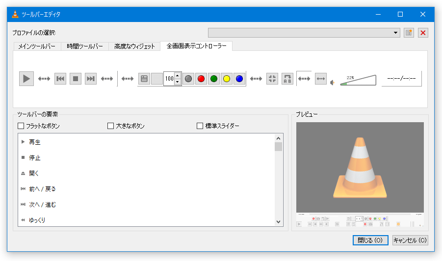
Task: Click the element list scrollbar thumb
Action: (x=278, y=147)
